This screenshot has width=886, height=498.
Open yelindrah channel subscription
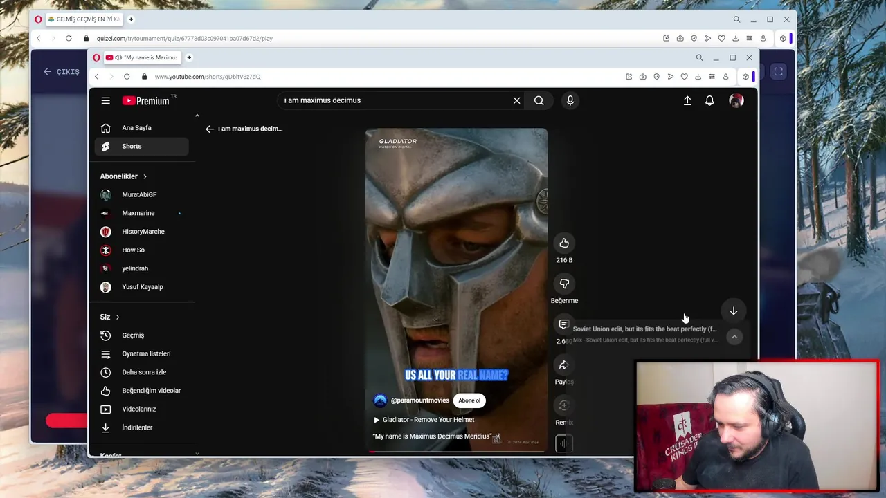click(x=141, y=268)
